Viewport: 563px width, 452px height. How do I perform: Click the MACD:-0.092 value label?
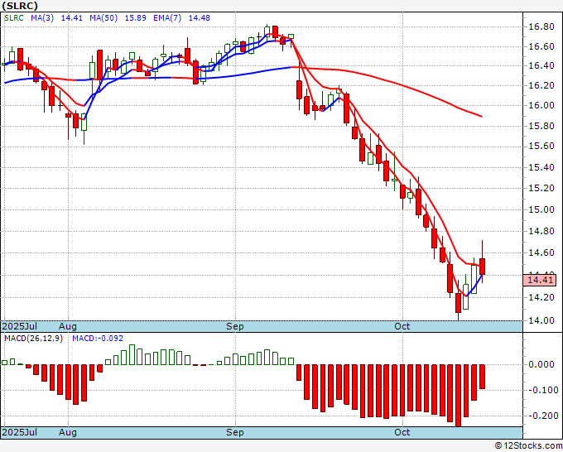pyautogui.click(x=98, y=339)
